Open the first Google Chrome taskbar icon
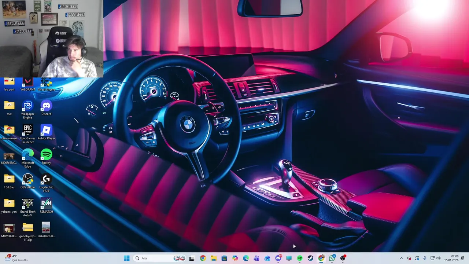469x264 pixels. [x=203, y=258]
